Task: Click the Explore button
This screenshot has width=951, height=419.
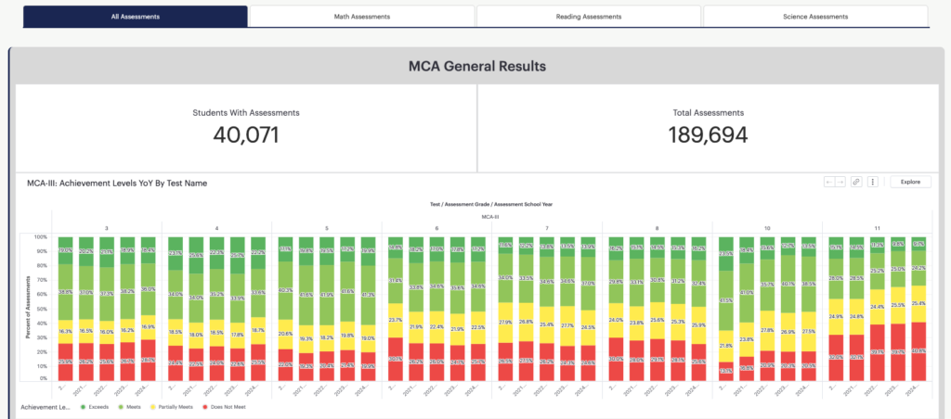Action: coord(910,182)
